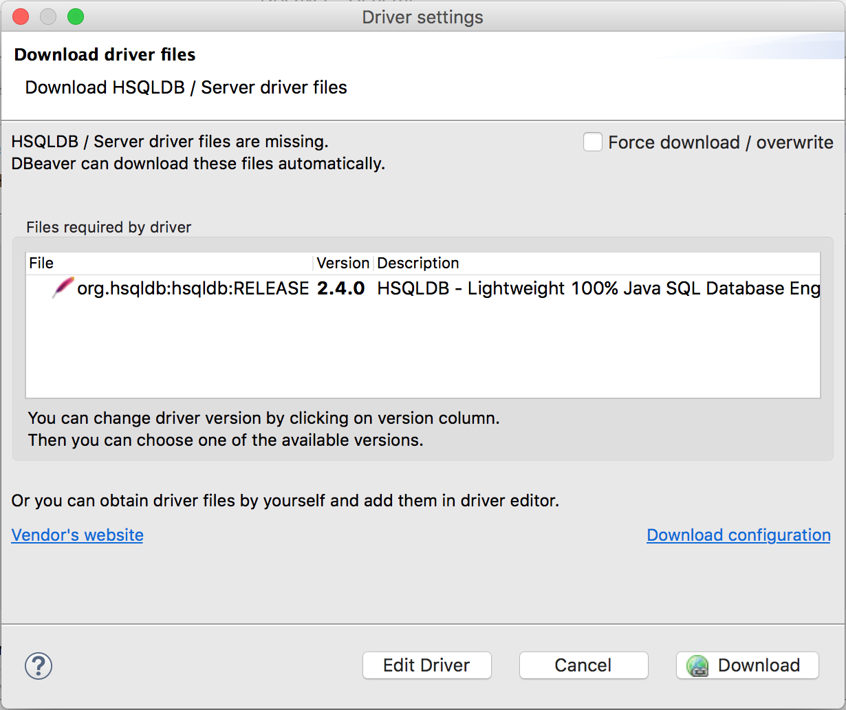The image size is (846, 710).
Task: Click version 2.4.0 to choose another version
Action: coord(343,288)
